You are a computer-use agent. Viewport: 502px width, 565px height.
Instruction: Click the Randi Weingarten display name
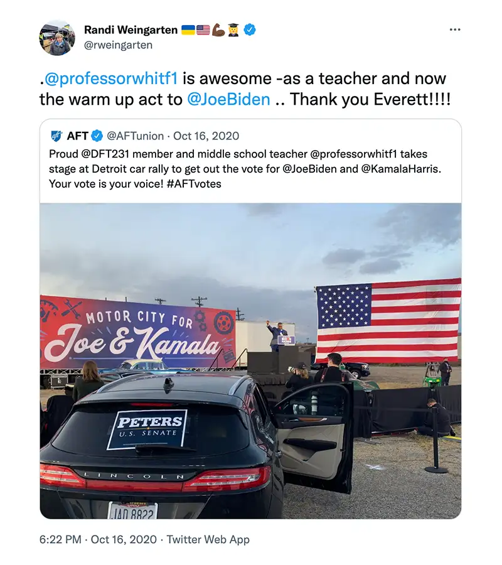click(x=131, y=30)
